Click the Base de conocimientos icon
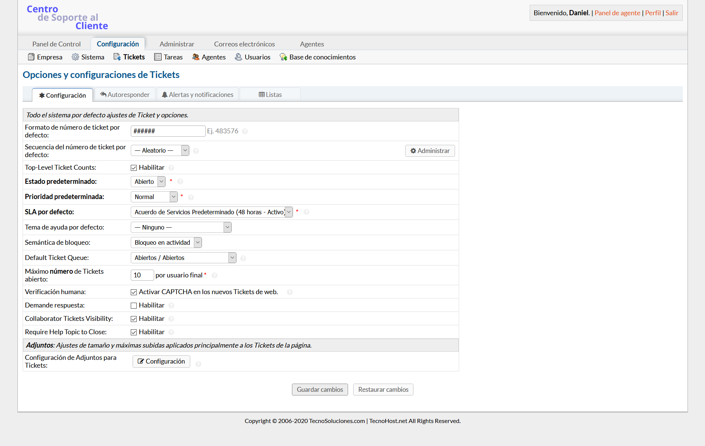This screenshot has width=705, height=446. point(283,57)
